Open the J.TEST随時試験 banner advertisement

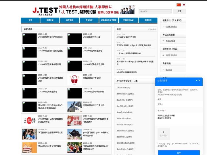(97, 9)
